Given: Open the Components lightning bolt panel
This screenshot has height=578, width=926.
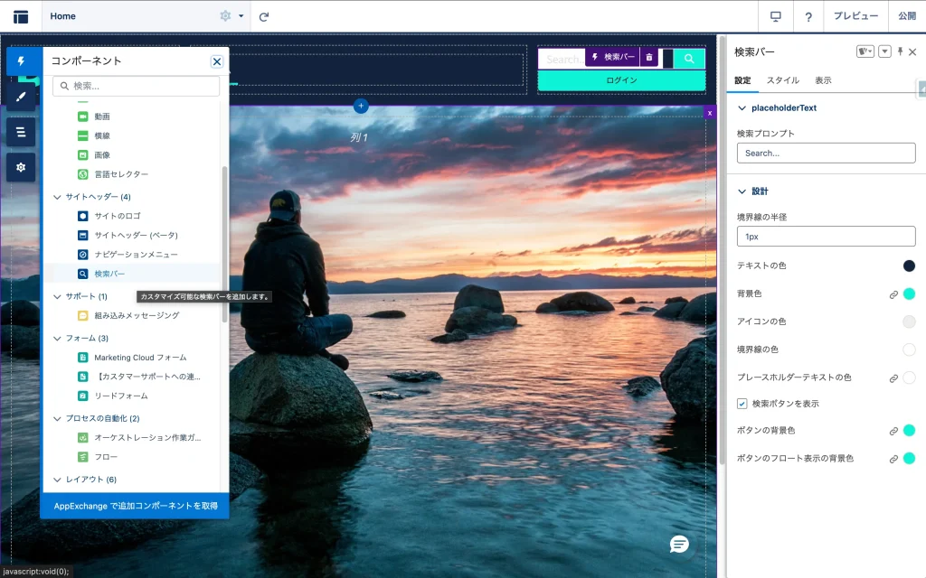Looking at the screenshot, I should [21, 61].
